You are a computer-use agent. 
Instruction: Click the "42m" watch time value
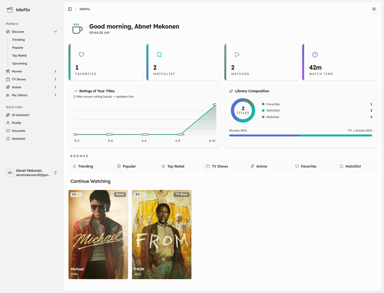pos(315,67)
